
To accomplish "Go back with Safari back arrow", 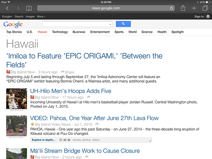I will click(7, 8).
